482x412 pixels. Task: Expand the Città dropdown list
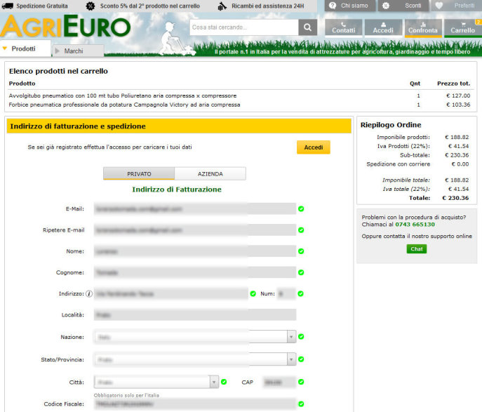213,382
